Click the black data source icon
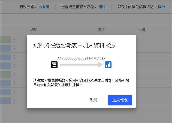172x123 pixels. pos(54,65)
